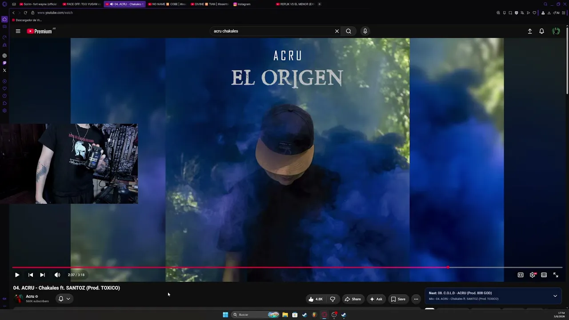Play the paused video
The height and width of the screenshot is (320, 569).
(17, 275)
